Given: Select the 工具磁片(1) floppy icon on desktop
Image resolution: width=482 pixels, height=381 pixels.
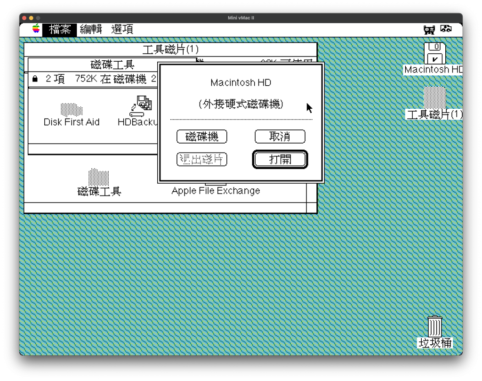Looking at the screenshot, I should tap(434, 98).
